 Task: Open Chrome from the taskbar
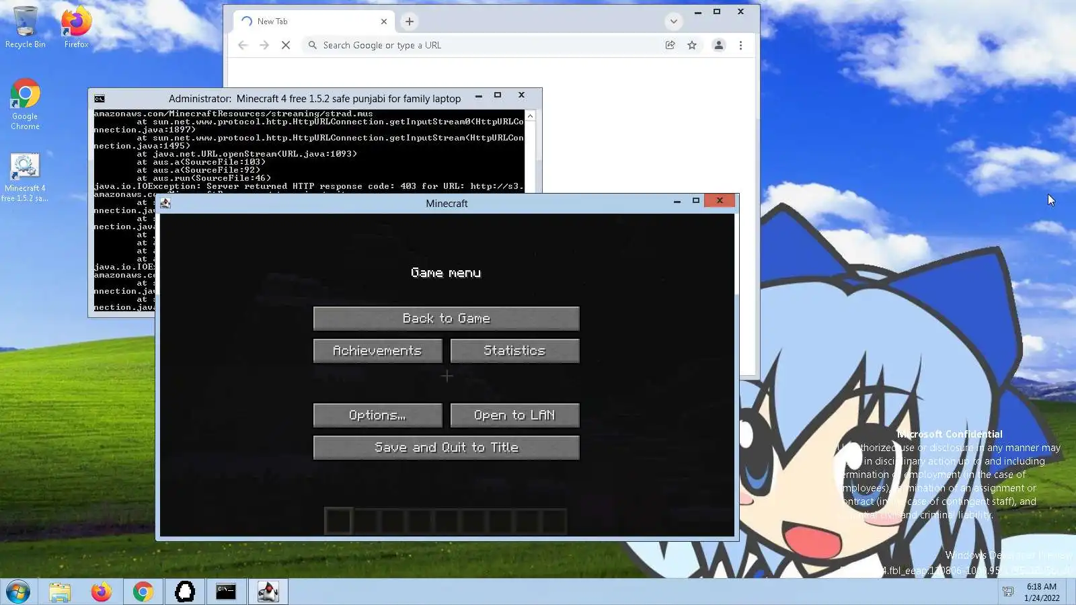pos(143,592)
